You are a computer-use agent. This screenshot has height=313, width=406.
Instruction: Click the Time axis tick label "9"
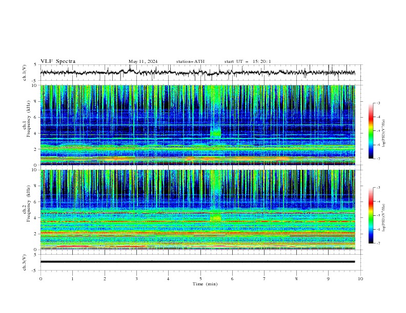328,279
